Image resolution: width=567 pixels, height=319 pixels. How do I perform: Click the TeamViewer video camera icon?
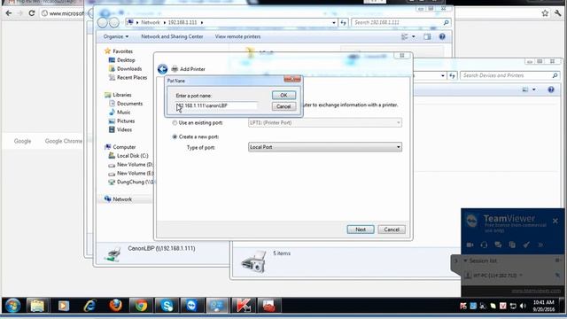click(470, 245)
